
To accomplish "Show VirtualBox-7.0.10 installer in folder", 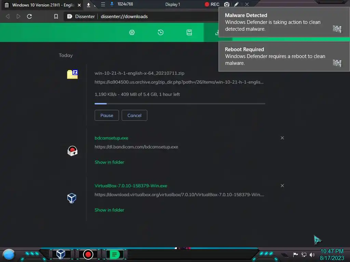I will coord(109,210).
